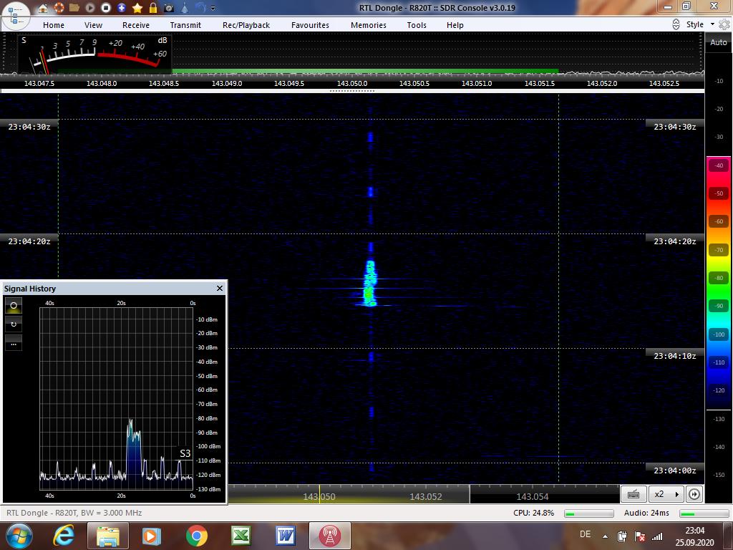Click the waterfall color scale bar
Viewport: 733px width, 550px height.
tap(719, 283)
